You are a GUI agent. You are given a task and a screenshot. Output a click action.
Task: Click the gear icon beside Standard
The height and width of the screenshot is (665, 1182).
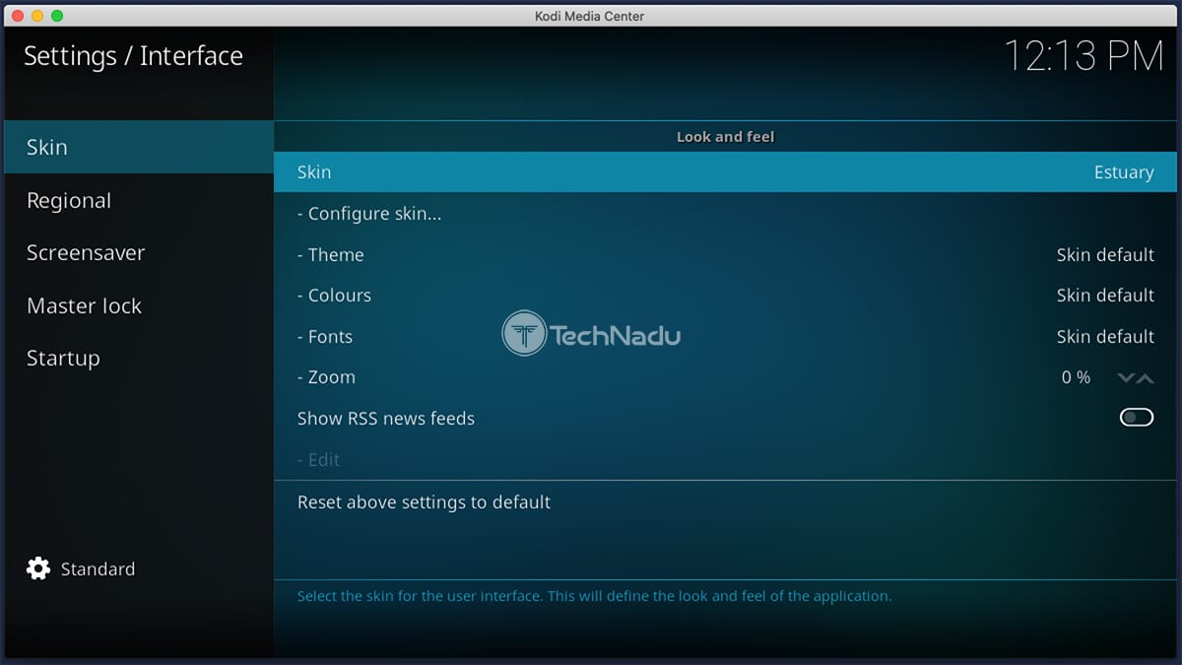click(x=38, y=568)
